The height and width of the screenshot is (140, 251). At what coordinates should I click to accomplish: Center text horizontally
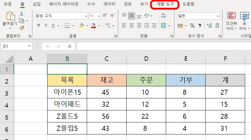(132, 25)
